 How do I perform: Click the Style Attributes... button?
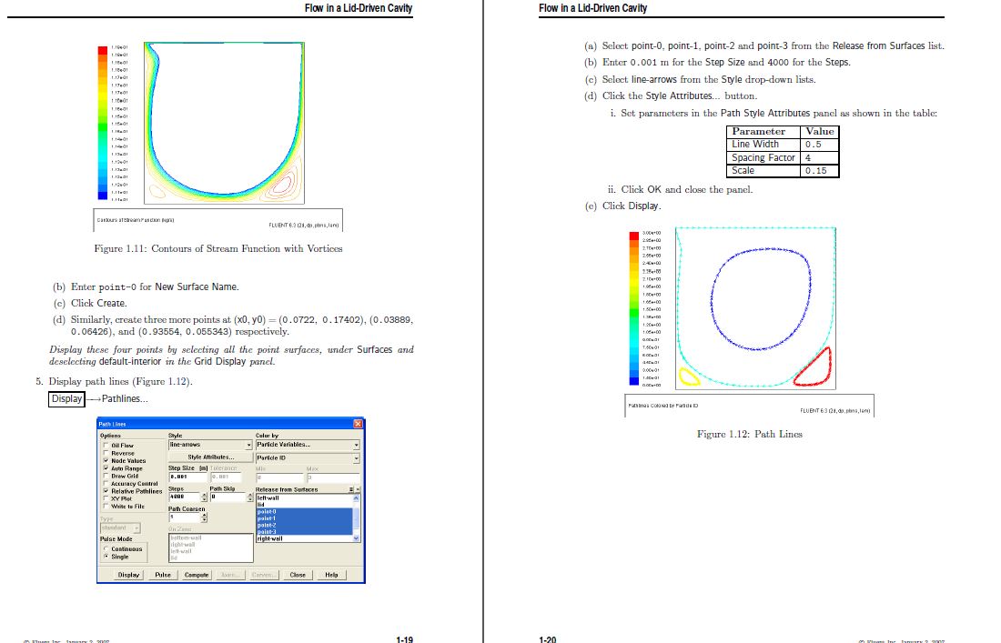click(211, 457)
